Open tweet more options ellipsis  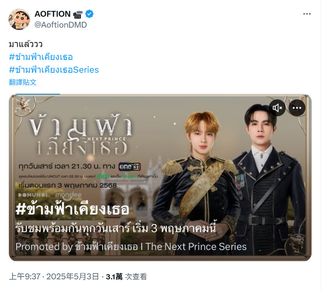tap(307, 14)
